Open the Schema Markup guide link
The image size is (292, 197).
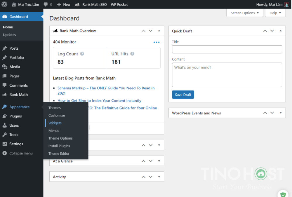[x=106, y=90]
